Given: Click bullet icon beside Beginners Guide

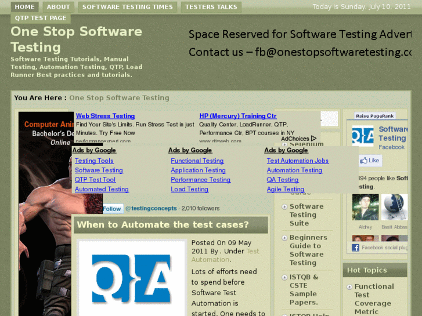Looking at the screenshot, I should point(284,238).
